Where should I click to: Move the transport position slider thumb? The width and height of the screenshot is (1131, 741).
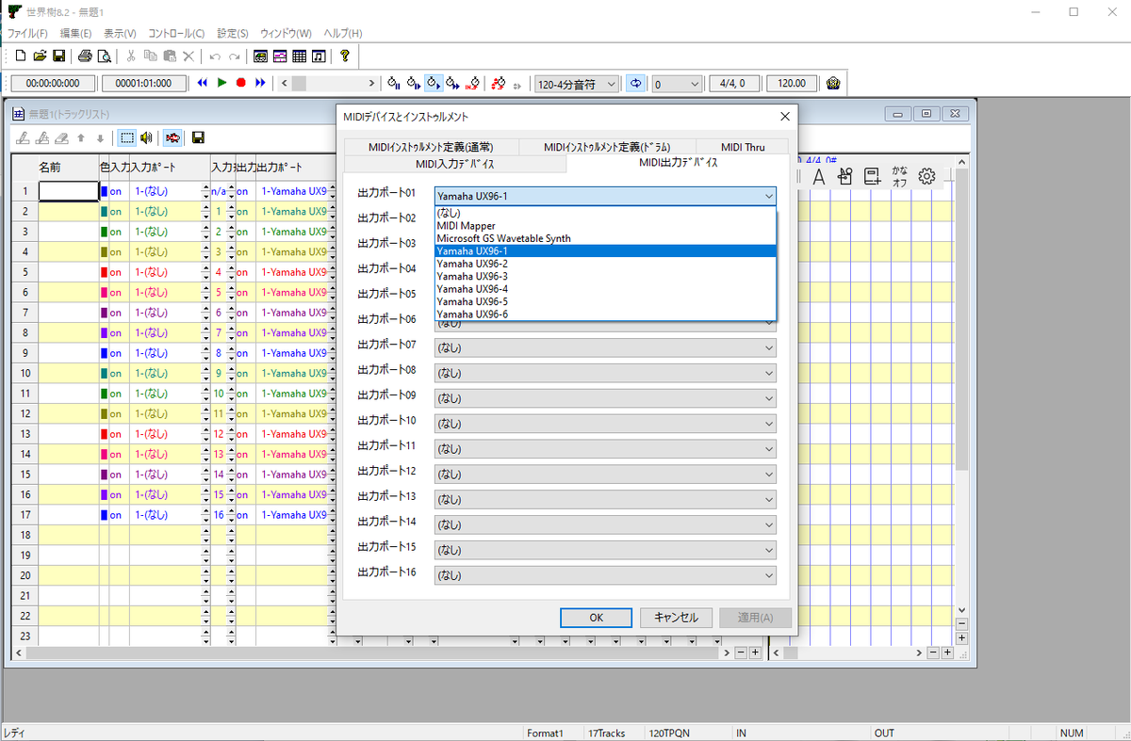pyautogui.click(x=299, y=83)
